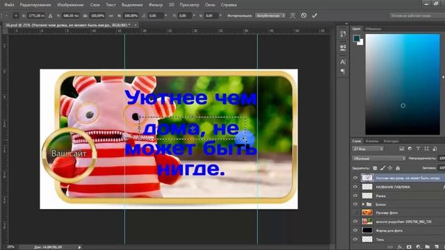
Task: Create new adjustment layer icon
Action: [418, 247]
